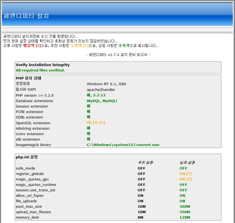Click the 'safe_mode' setting name
Screen dimensions: 235x223
click(25, 168)
